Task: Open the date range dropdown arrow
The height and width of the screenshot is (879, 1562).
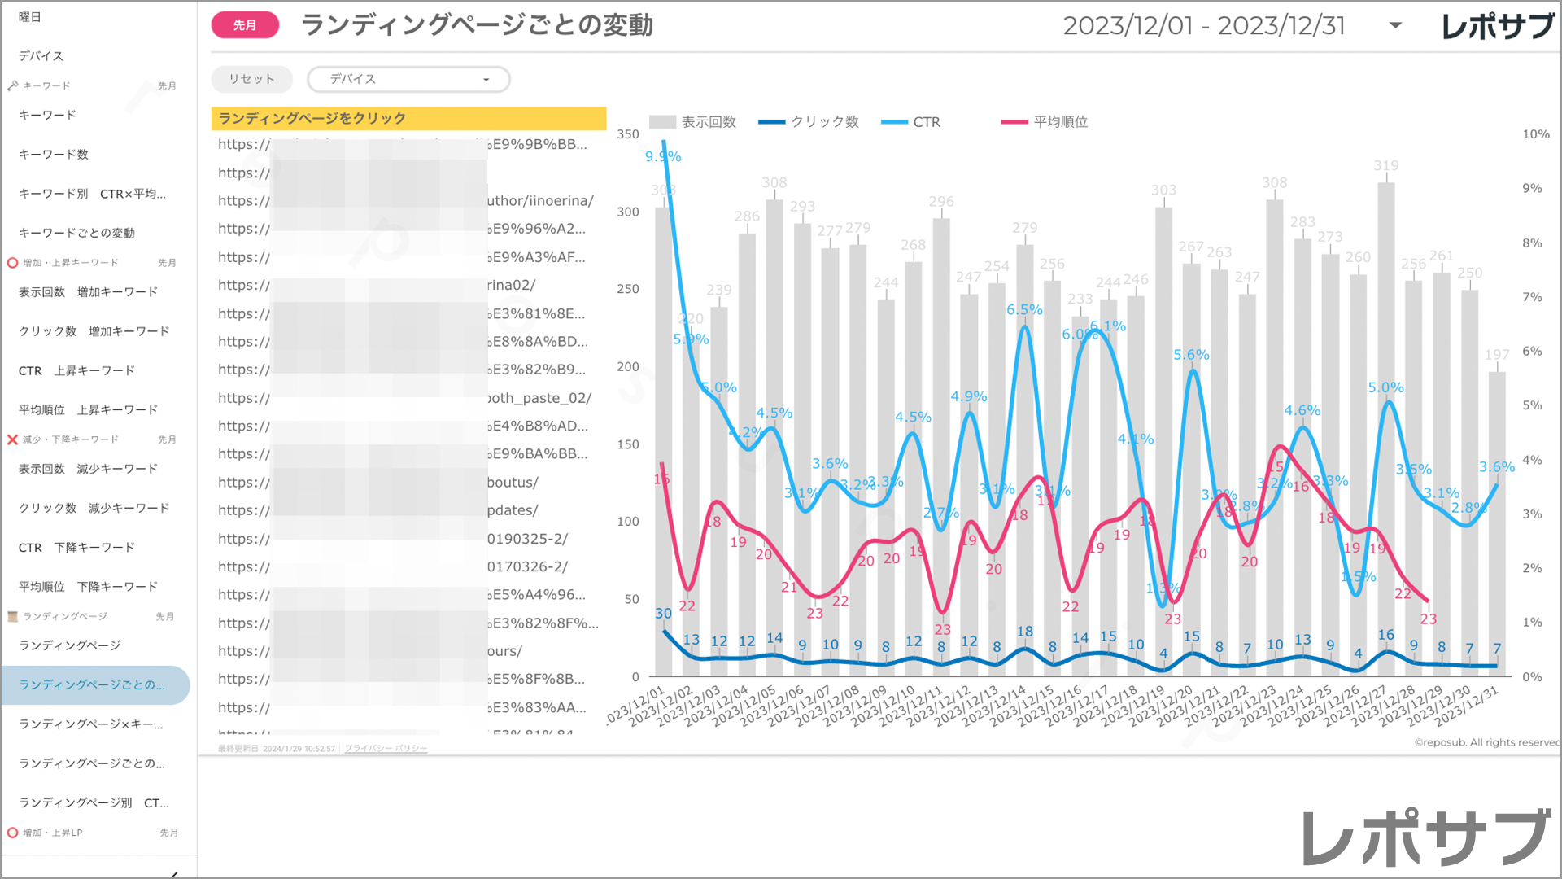Action: click(x=1395, y=25)
